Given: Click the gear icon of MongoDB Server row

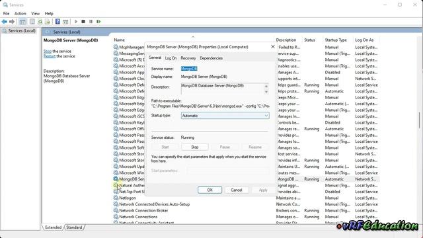Looking at the screenshot, I should click(116, 179).
